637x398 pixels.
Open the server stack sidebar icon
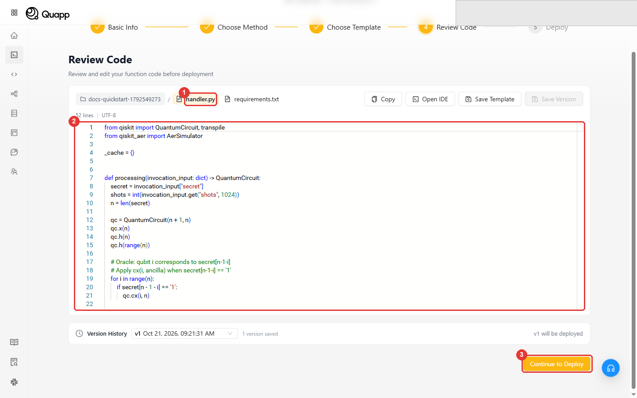pyautogui.click(x=14, y=113)
